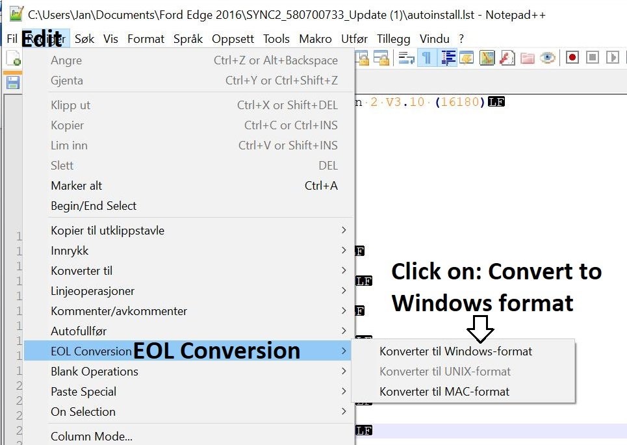This screenshot has width=627, height=445.
Task: Open the Format menu
Action: point(146,39)
